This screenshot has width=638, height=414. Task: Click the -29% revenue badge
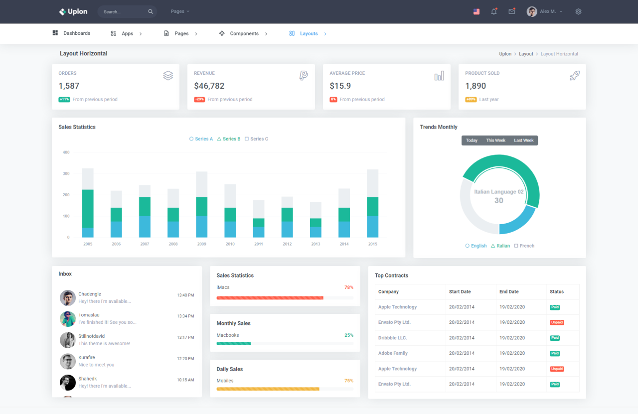point(199,100)
